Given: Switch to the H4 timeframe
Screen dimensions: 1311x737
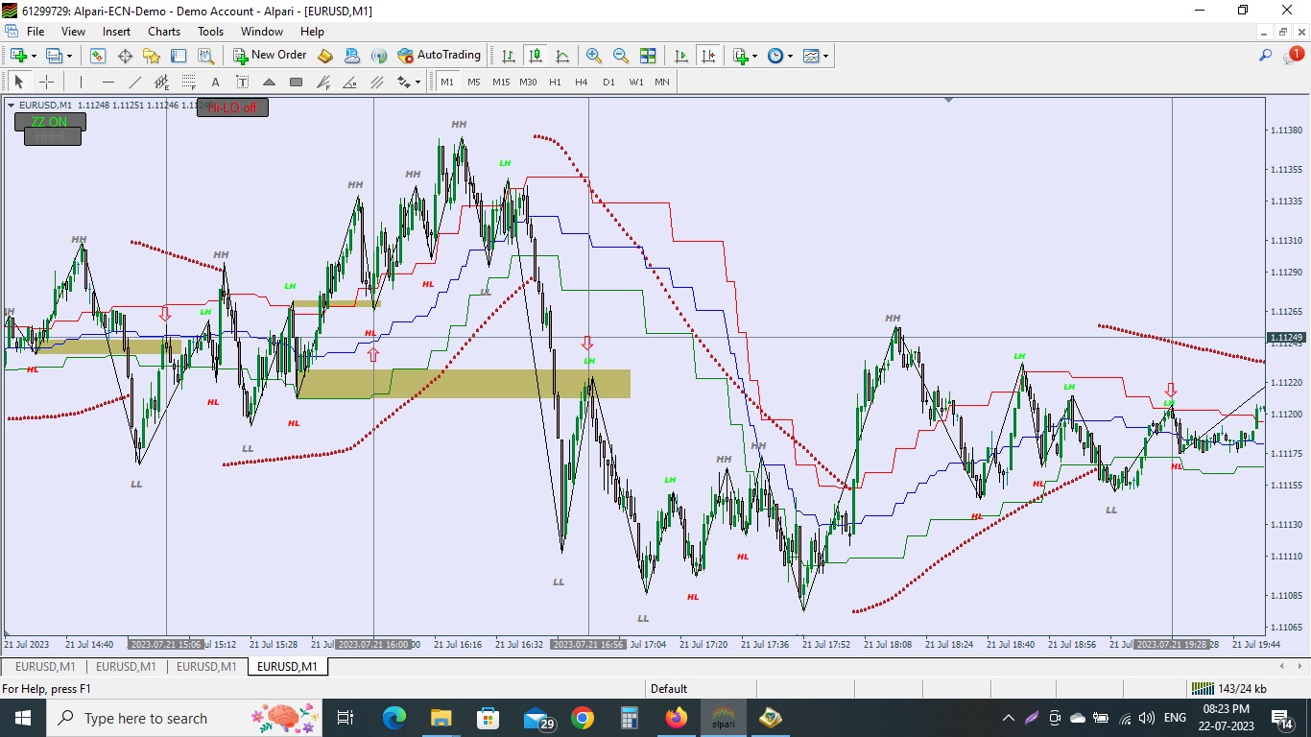Looking at the screenshot, I should [582, 83].
